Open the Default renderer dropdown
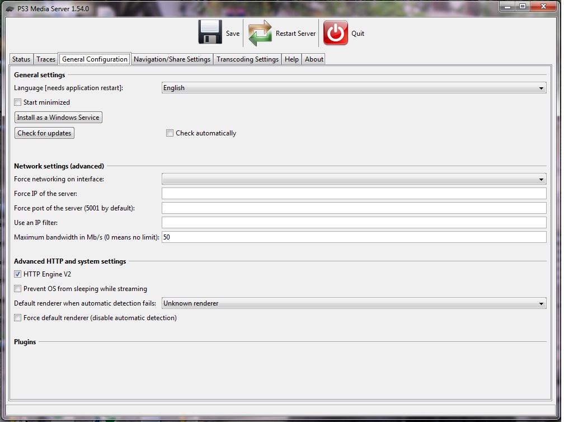Image resolution: width=564 pixels, height=422 pixels. [354, 303]
